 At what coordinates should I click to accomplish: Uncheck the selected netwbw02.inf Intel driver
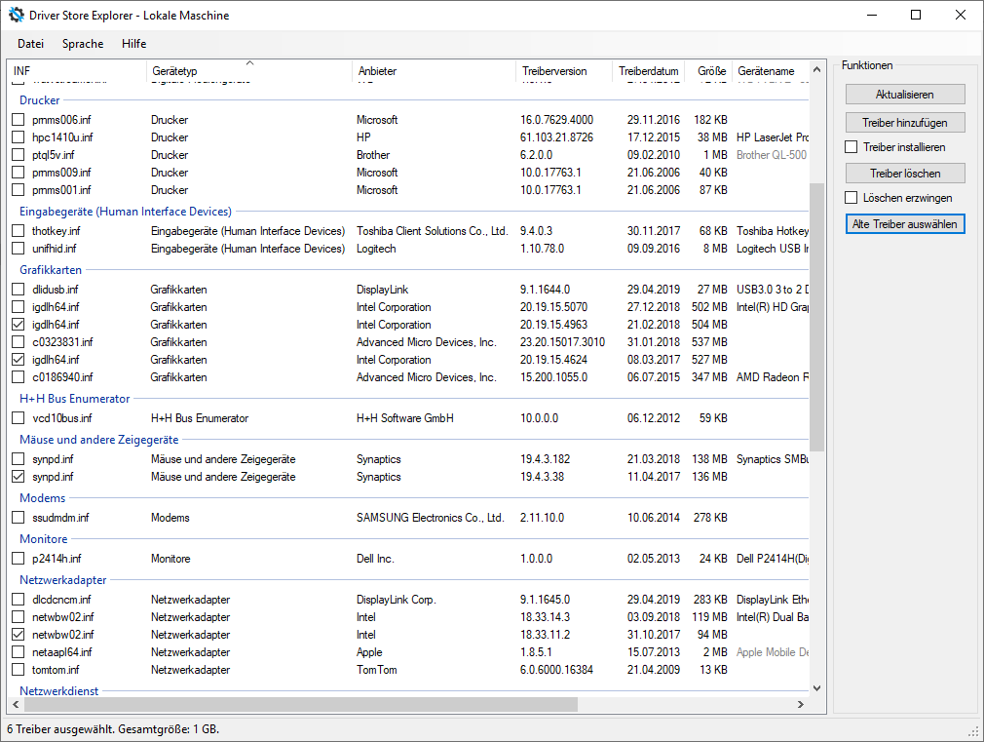click(x=18, y=634)
